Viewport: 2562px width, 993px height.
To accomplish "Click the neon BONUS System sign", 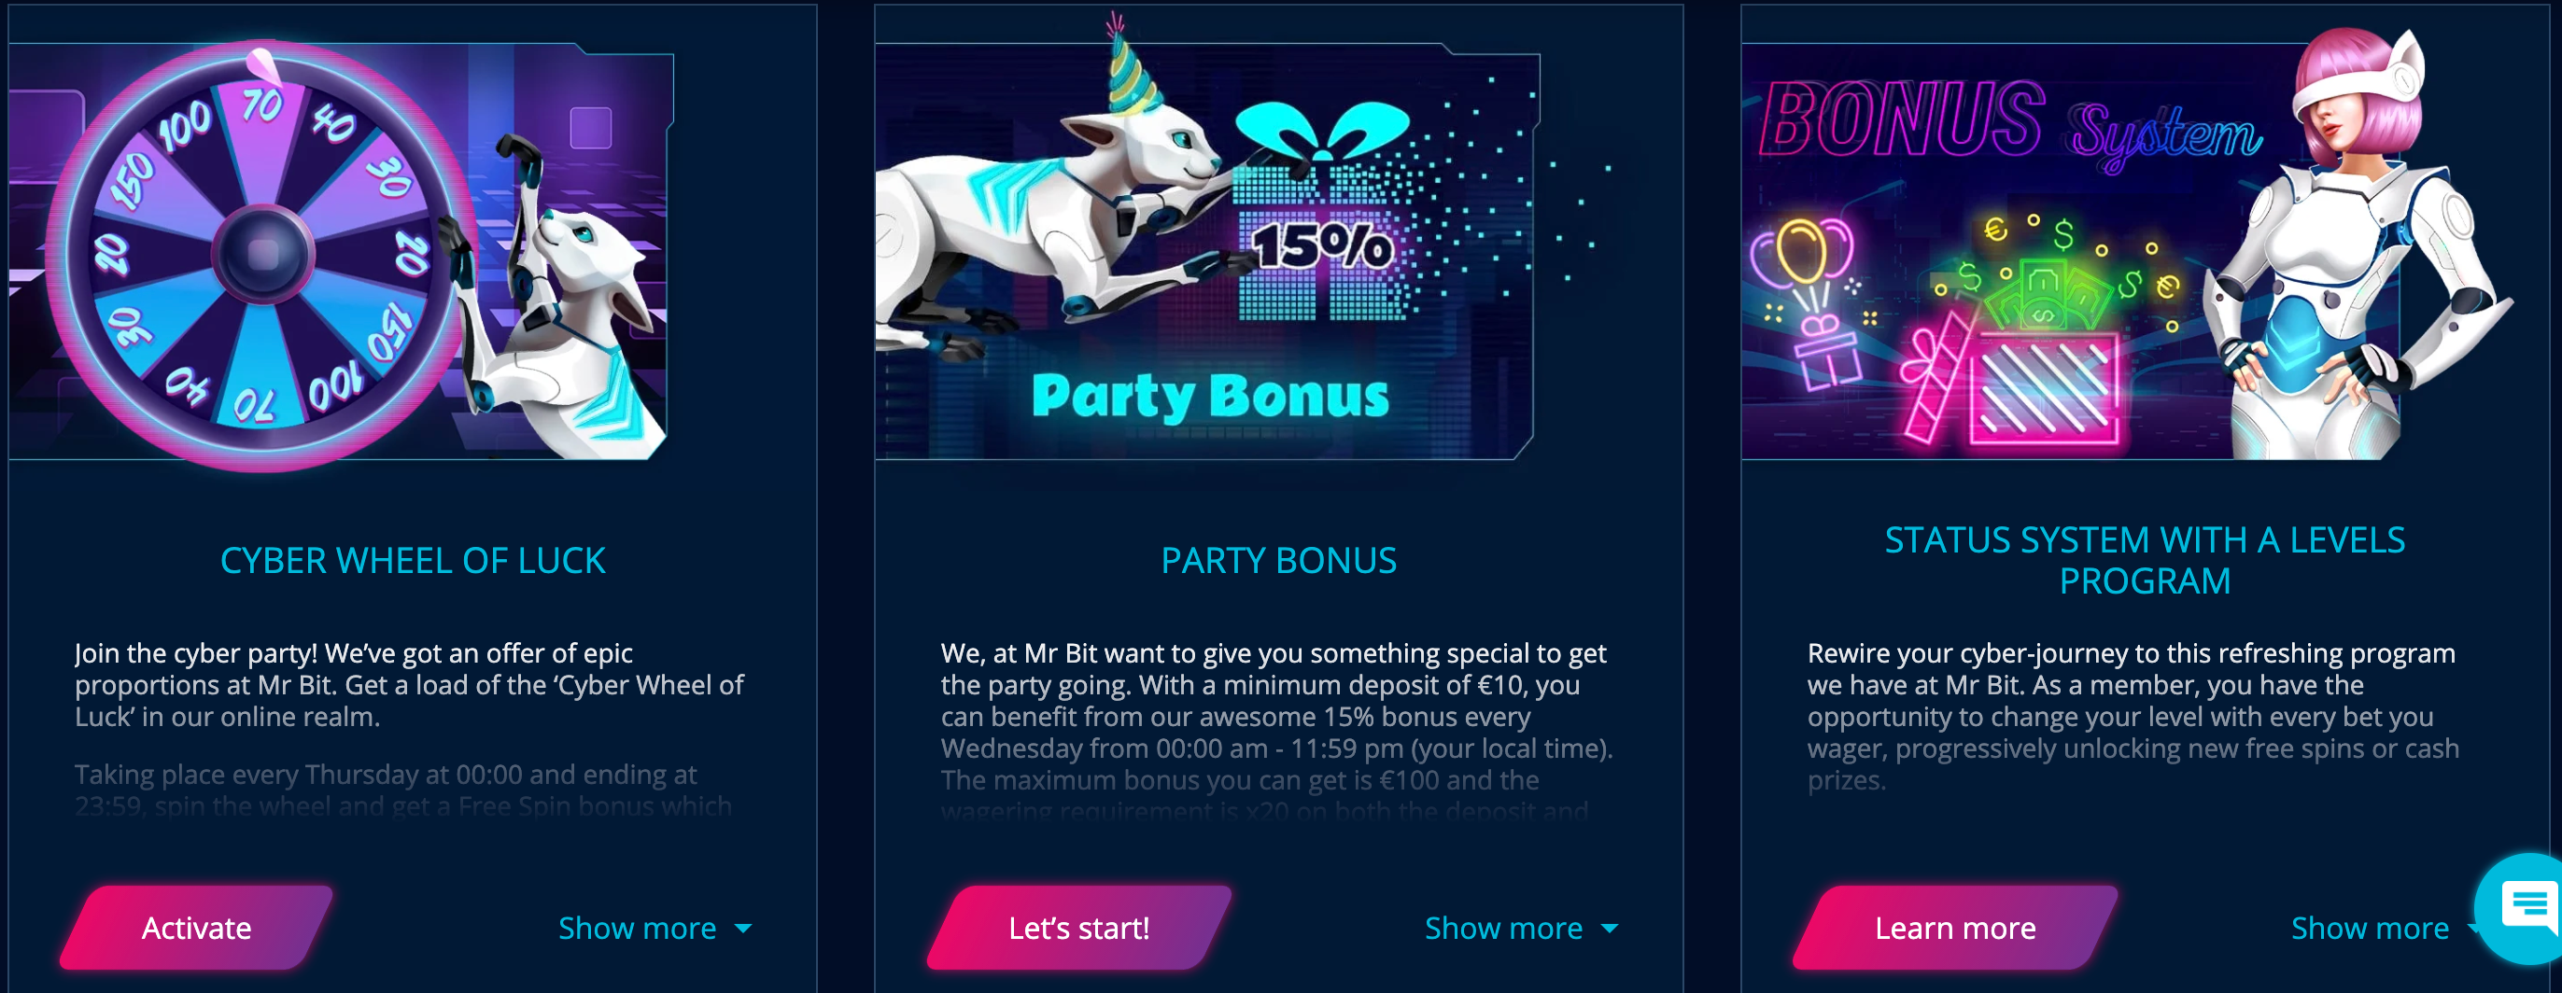I will click(2009, 126).
